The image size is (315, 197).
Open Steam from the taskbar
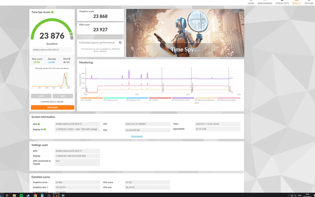(28, 195)
